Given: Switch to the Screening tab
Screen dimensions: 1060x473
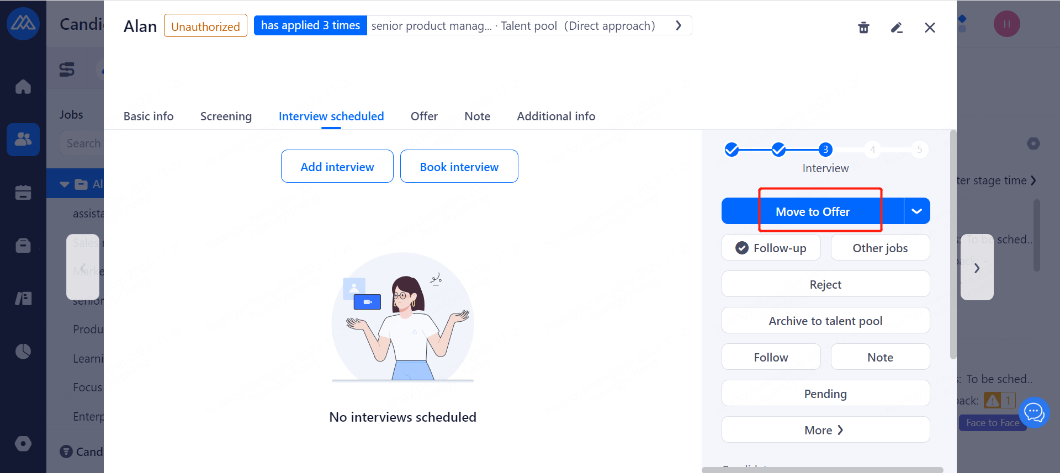Looking at the screenshot, I should [x=226, y=116].
